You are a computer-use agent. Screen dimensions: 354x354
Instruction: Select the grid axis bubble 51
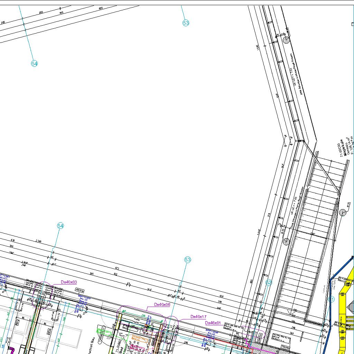tap(332, 299)
